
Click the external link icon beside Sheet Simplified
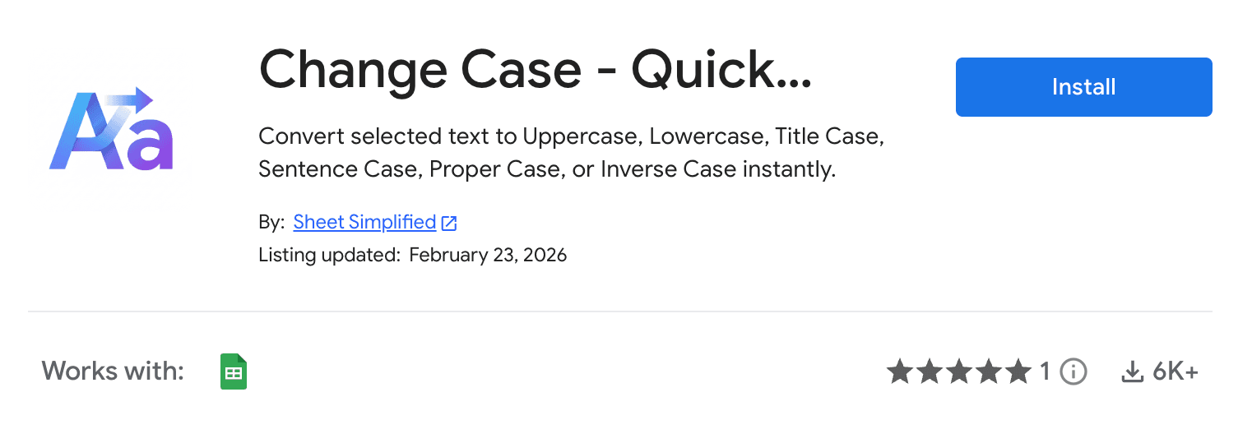coord(449,223)
